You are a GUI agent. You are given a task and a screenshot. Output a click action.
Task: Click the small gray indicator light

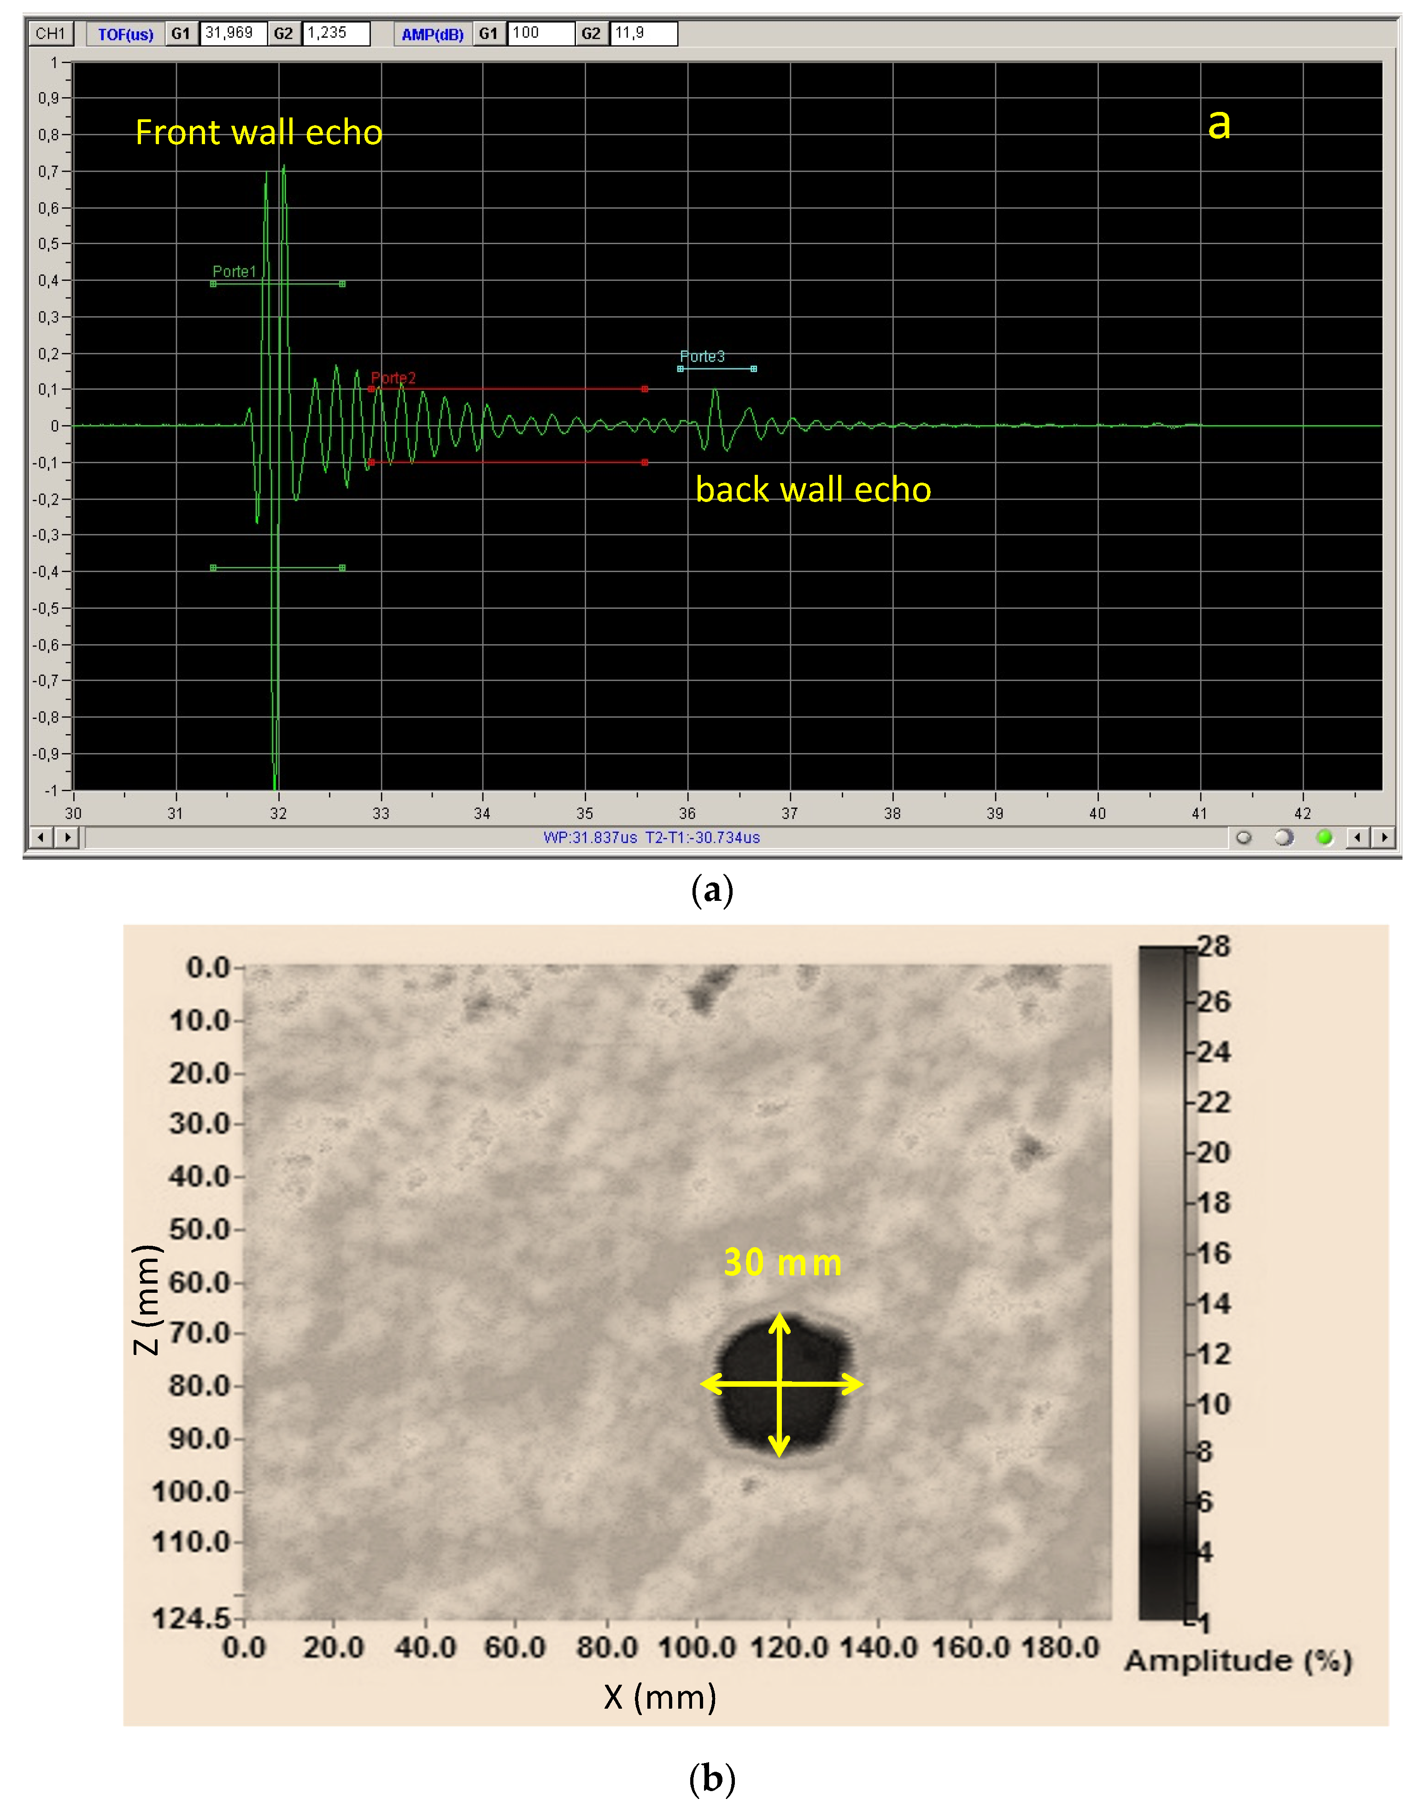1243,837
